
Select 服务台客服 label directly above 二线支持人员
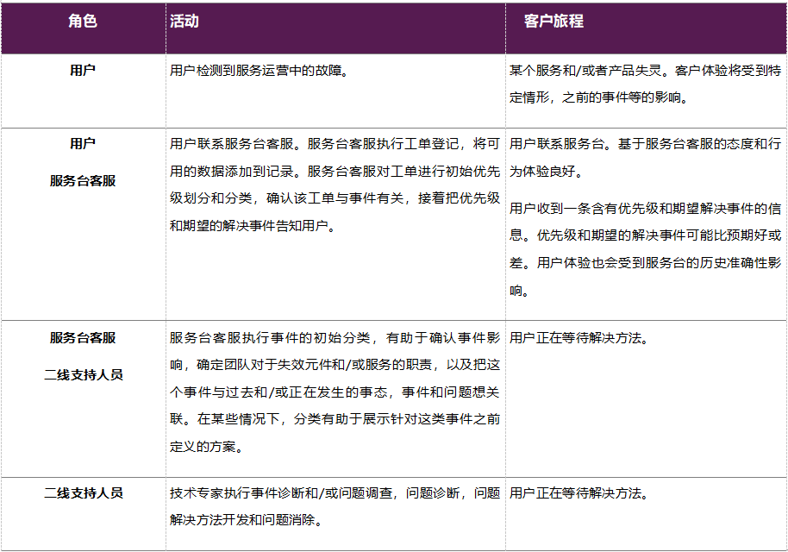[x=83, y=338]
